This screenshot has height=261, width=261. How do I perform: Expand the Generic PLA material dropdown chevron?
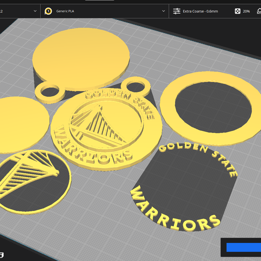163,11
